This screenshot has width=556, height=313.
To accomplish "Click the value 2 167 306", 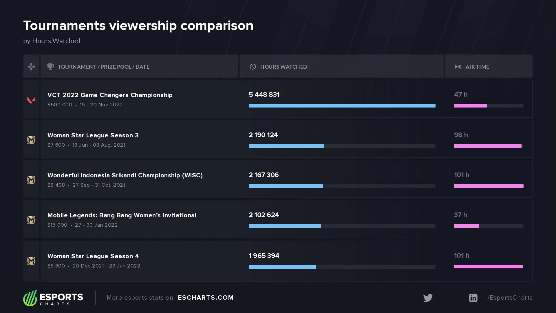I will click(264, 175).
